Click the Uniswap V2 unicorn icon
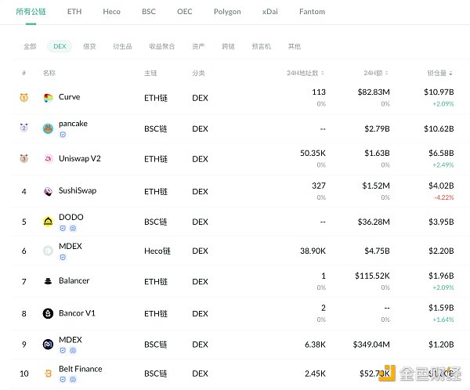Image resolution: width=470 pixels, height=390 pixels. tap(49, 159)
